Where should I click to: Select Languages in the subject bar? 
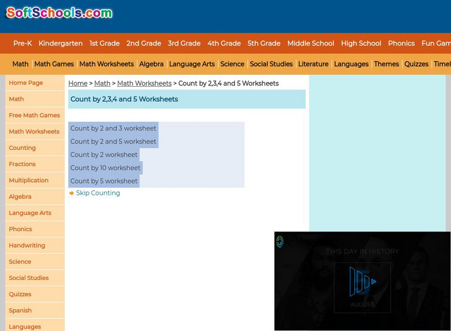coord(351,64)
